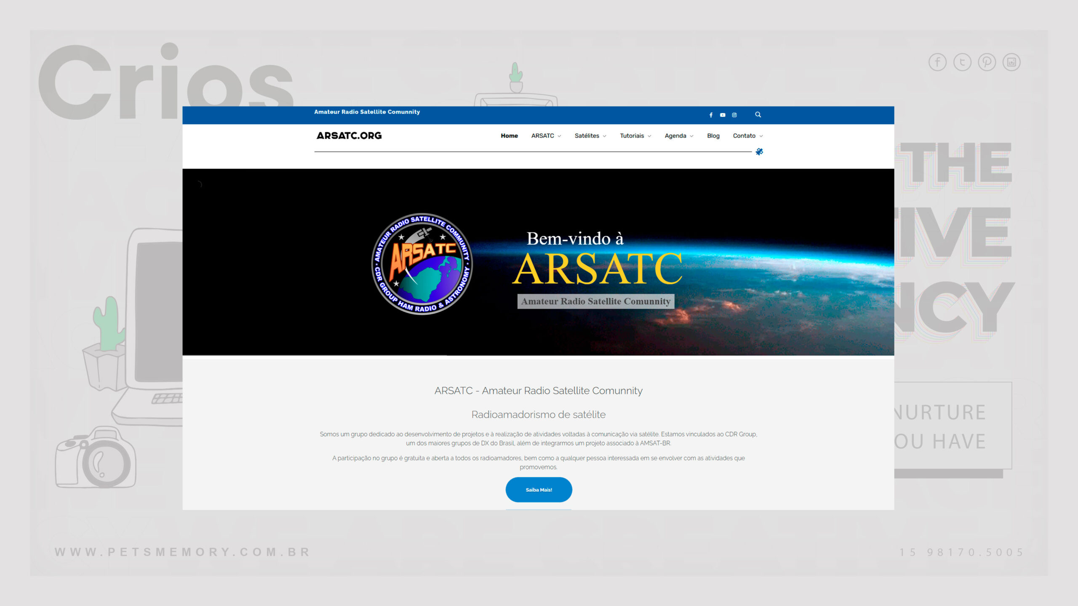The width and height of the screenshot is (1078, 606).
Task: Open the ARSATC Facebook page icon
Action: [x=711, y=115]
